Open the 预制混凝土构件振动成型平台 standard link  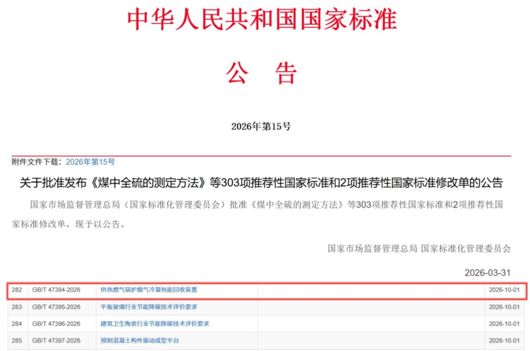pyautogui.click(x=140, y=341)
